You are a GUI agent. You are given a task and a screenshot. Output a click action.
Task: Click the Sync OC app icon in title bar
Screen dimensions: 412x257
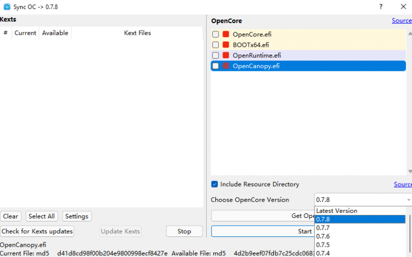pyautogui.click(x=7, y=7)
